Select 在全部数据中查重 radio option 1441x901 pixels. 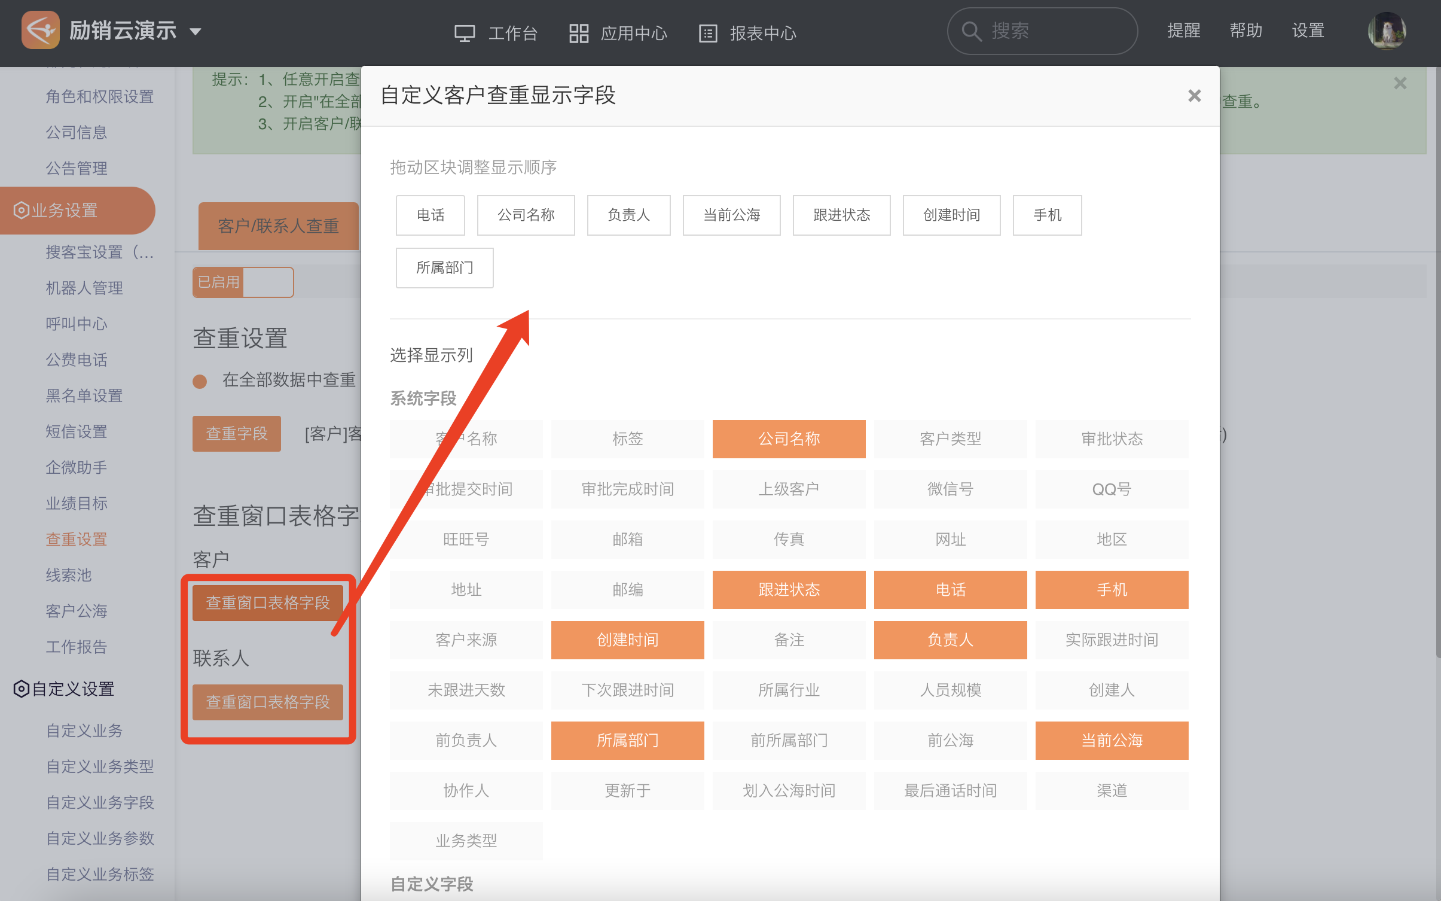coord(200,381)
